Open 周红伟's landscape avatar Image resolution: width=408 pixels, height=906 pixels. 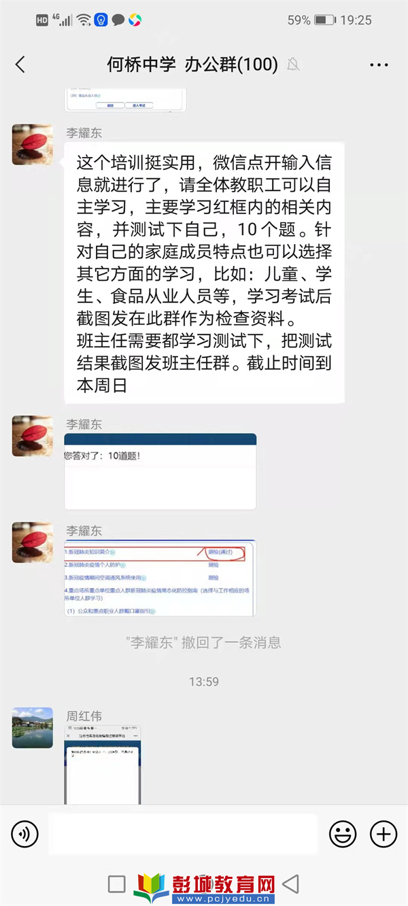pyautogui.click(x=33, y=728)
